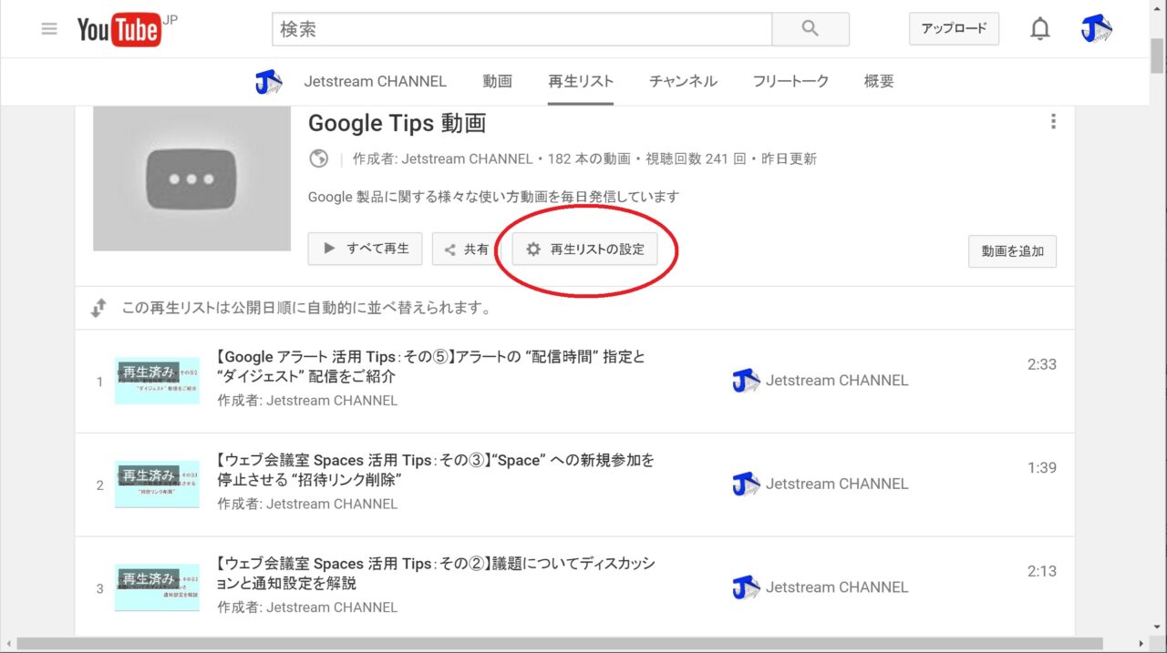Open the account avatar menu

coord(1096,29)
